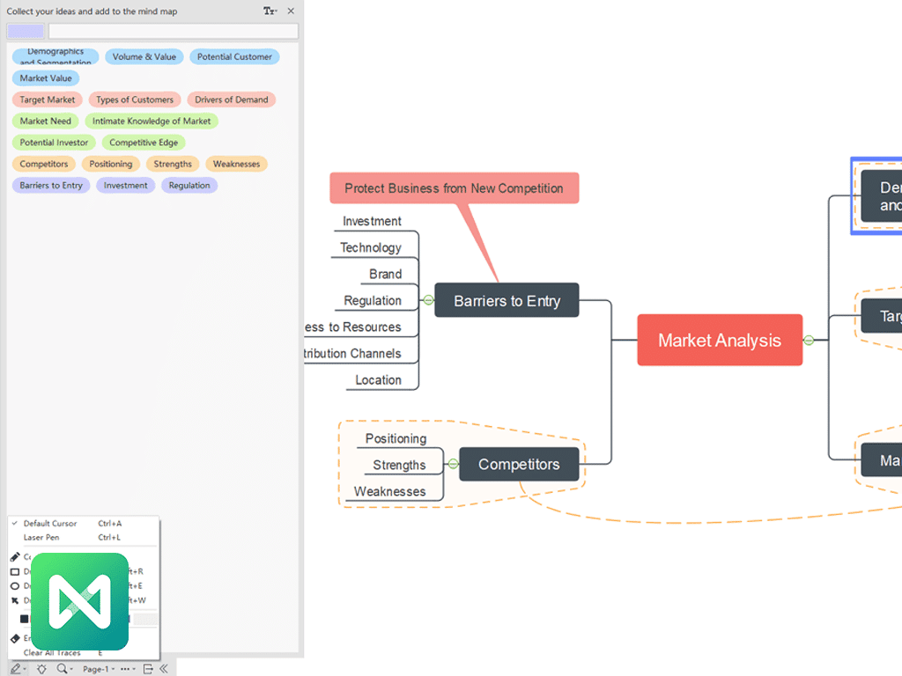Viewport: 902px width, 676px height.
Task: Click the Competitive Edge idea tag
Action: (144, 143)
